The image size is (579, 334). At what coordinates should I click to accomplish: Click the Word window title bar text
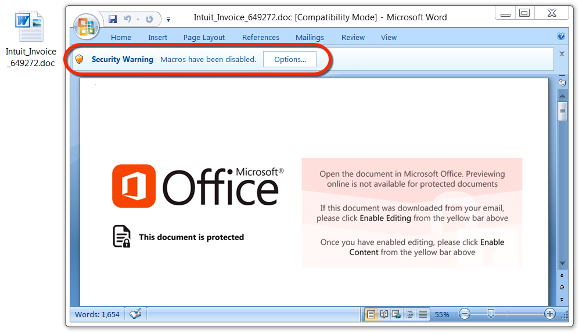click(x=320, y=17)
